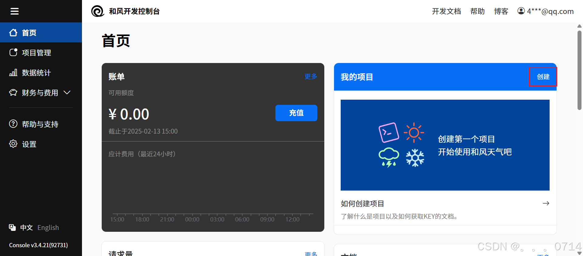Screen dimensions: 583x256
Task: Click the 创建第一个项目 banner
Action: click(x=445, y=145)
